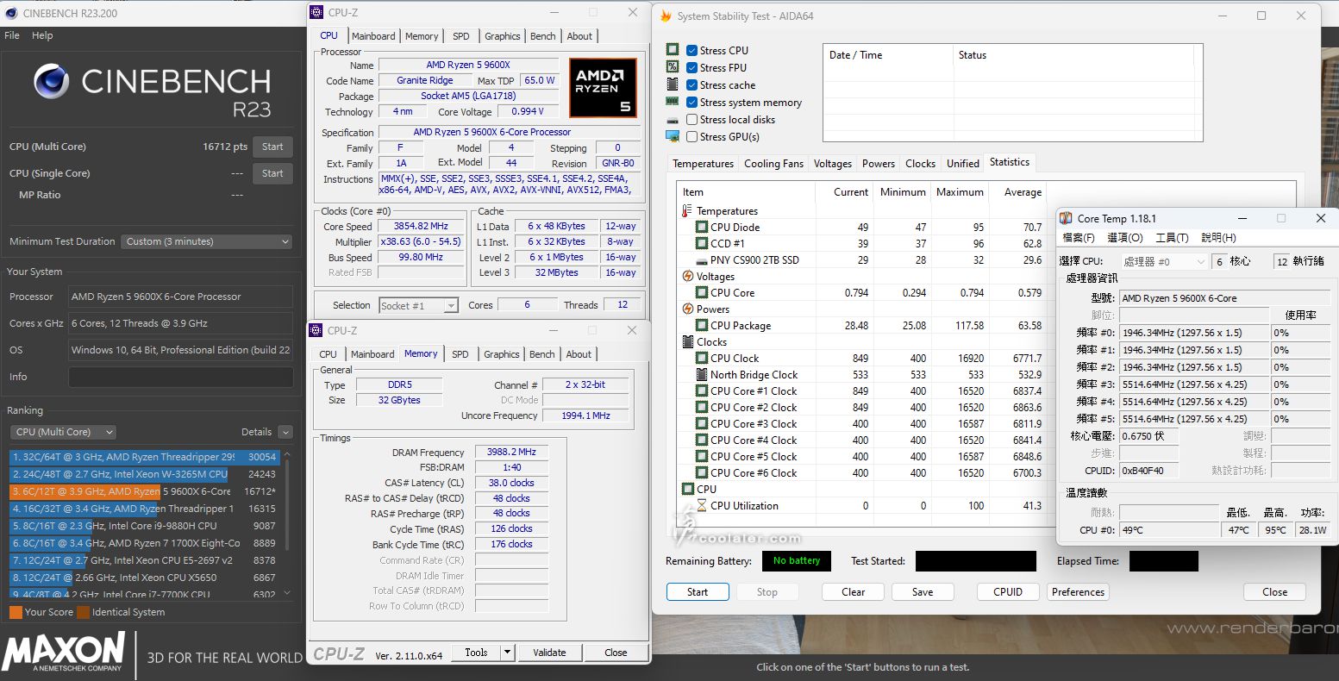Viewport: 1339px width, 681px height.
Task: Click the Cinebench Info input field
Action: coord(180,377)
